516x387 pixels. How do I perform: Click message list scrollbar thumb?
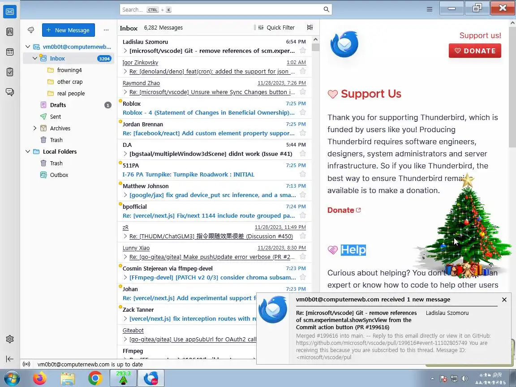tap(316, 47)
